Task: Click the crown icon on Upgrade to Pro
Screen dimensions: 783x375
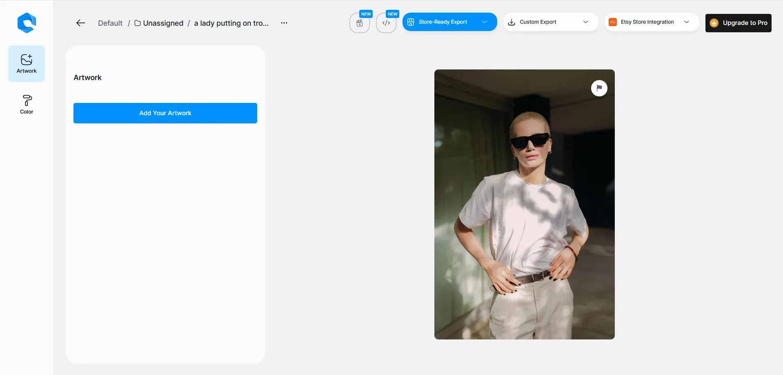Action: (714, 23)
